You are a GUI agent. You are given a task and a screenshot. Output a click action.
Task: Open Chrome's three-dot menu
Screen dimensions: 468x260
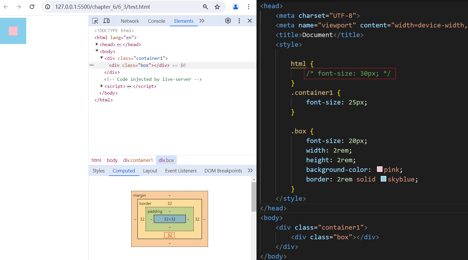click(249, 7)
